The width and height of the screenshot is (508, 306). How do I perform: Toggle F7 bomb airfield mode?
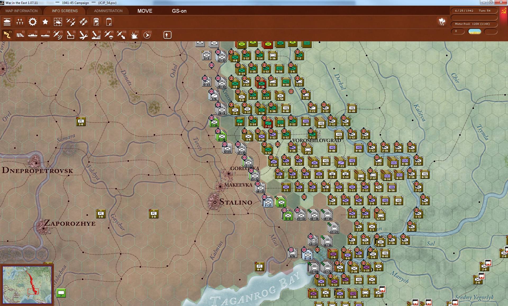coord(83,35)
